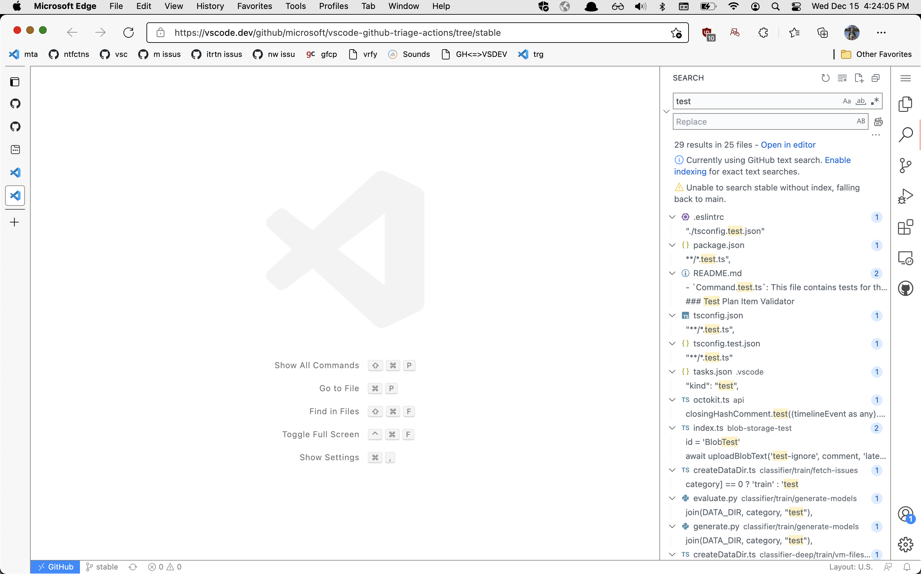The height and width of the screenshot is (574, 921).
Task: Open a new Search Editor
Action: click(859, 78)
